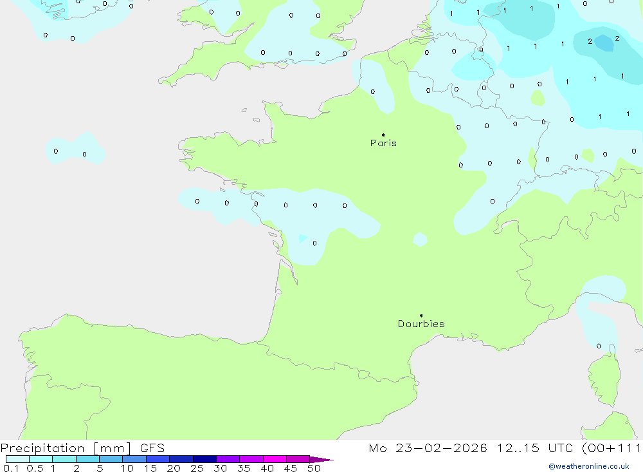Pick the navy legend swatch between 25 and 30
Image resolution: width=643 pixels, height=472 pixels.
(x=204, y=459)
